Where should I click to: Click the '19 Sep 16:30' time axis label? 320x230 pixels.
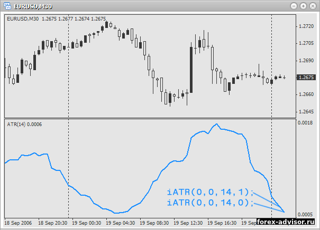tap(222, 223)
